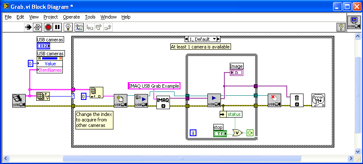Click the stop control label
The height and width of the screenshot is (164, 363).
pos(218,127)
